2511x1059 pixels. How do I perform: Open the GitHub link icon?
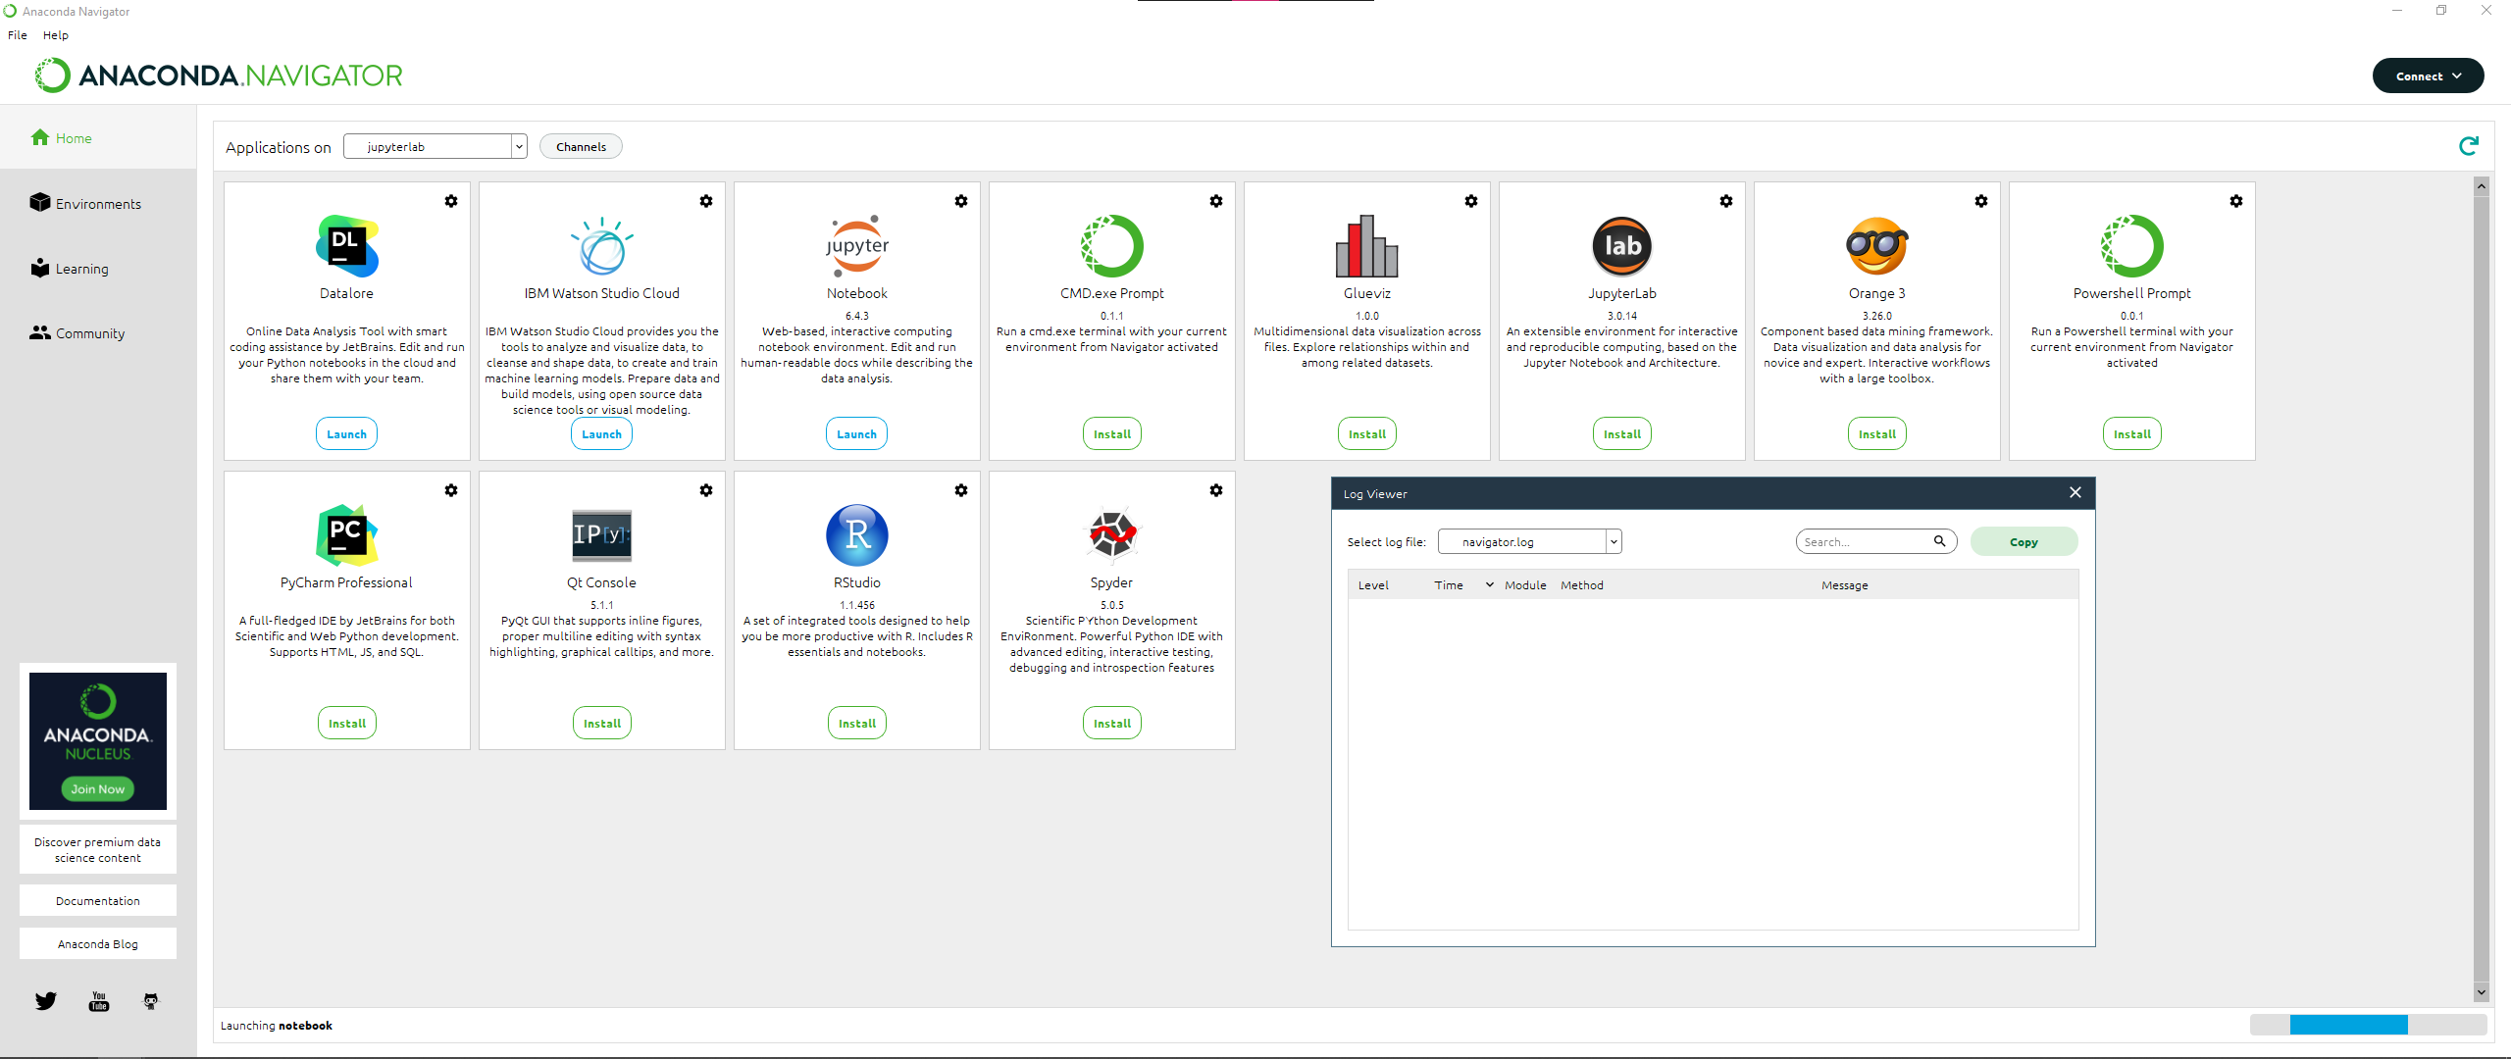tap(151, 1001)
